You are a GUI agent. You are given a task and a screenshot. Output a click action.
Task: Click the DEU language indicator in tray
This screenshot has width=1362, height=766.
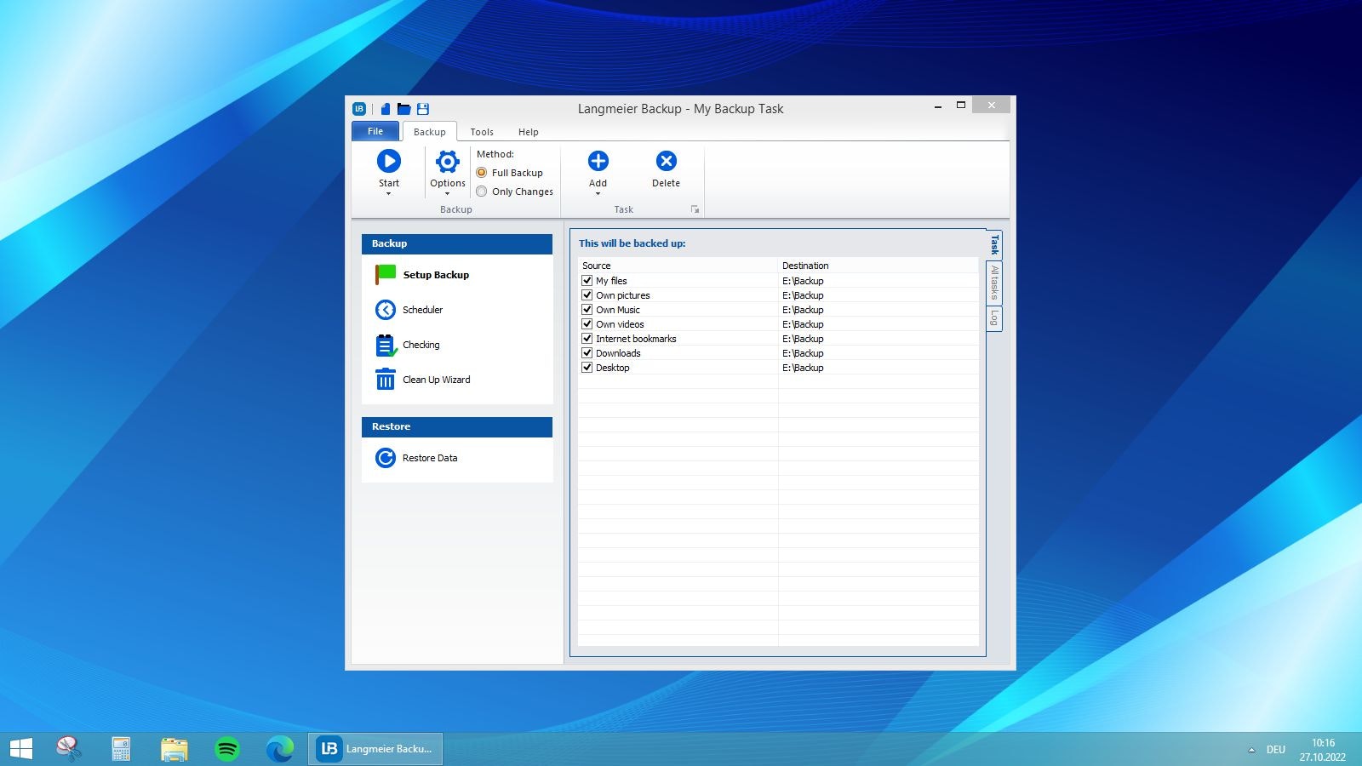1275,750
